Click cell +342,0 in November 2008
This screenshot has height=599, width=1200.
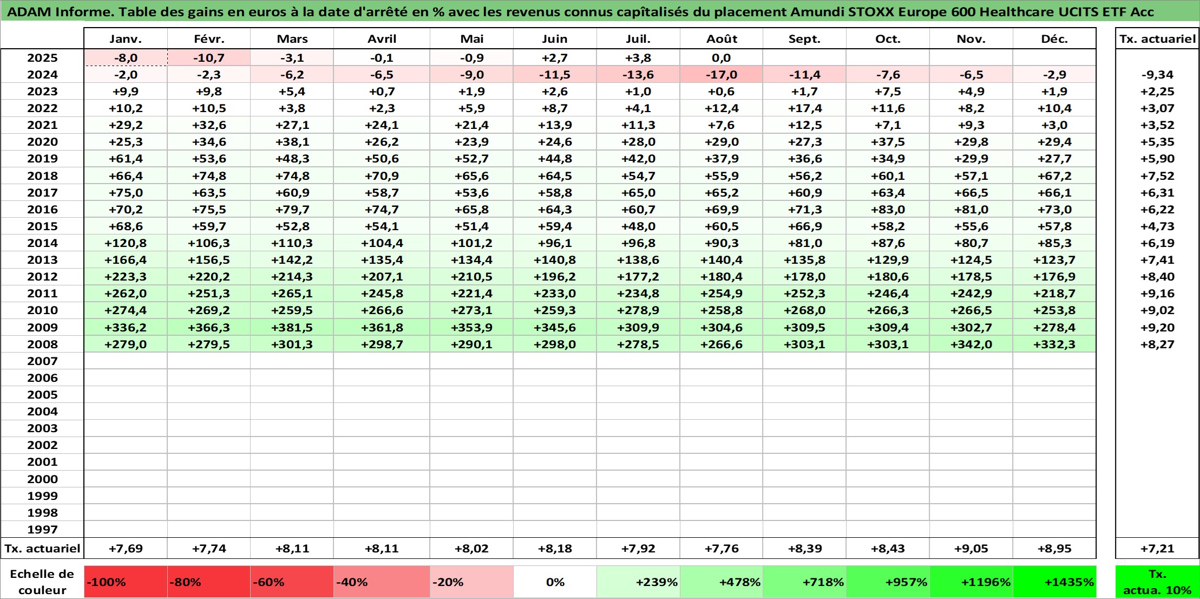pyautogui.click(x=971, y=344)
